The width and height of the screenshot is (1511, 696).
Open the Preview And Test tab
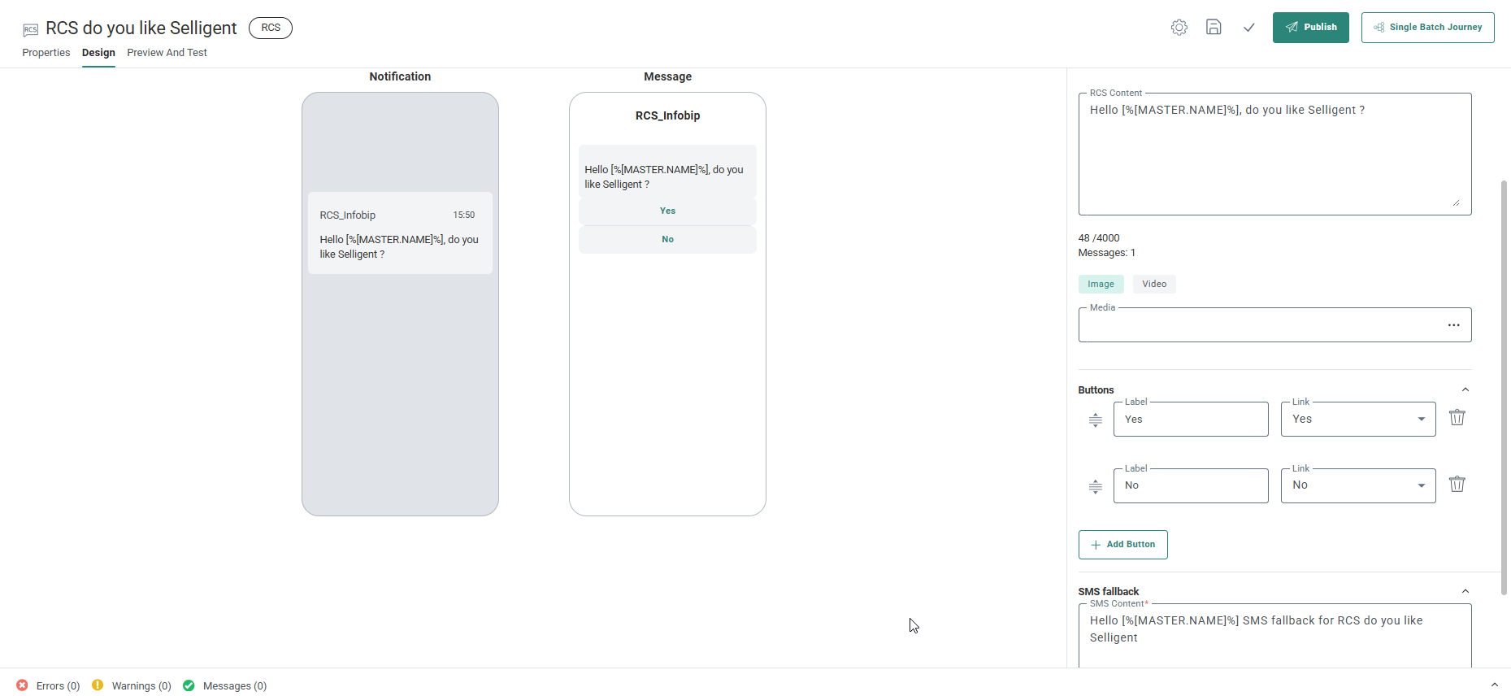[167, 53]
